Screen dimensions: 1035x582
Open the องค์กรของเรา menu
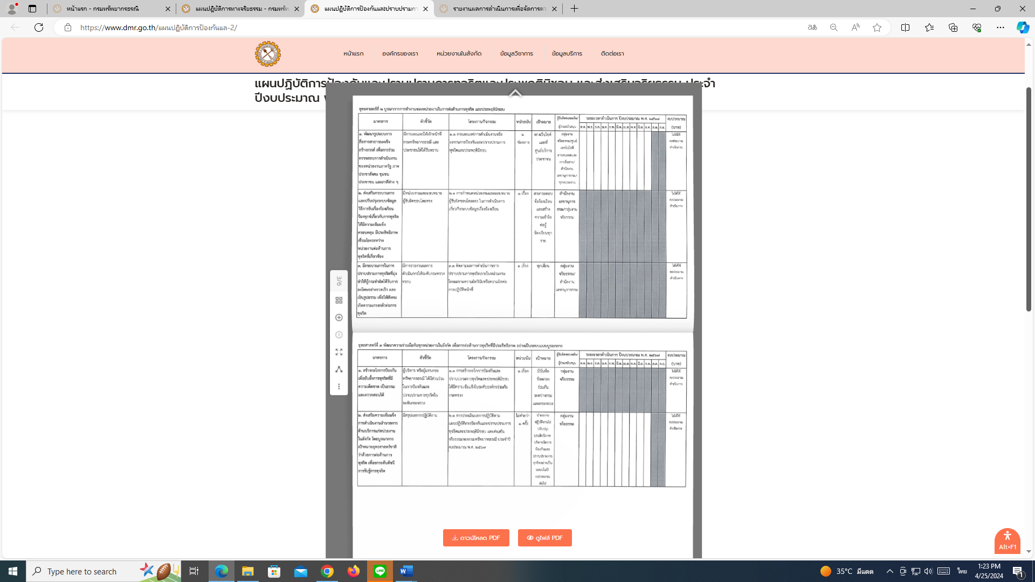[400, 53]
